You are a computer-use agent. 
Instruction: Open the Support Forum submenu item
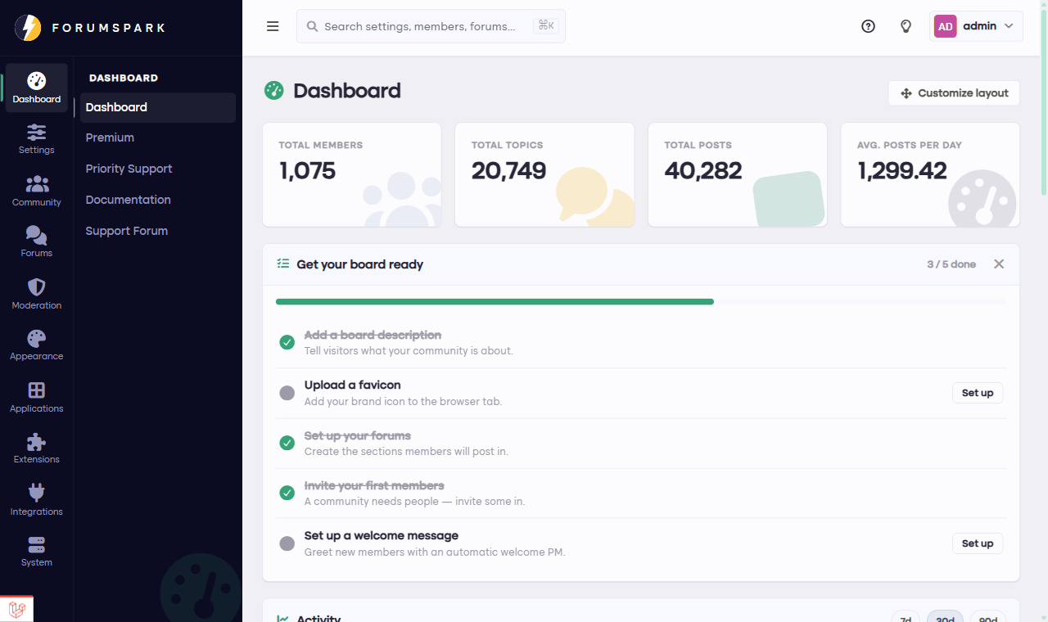click(158, 231)
